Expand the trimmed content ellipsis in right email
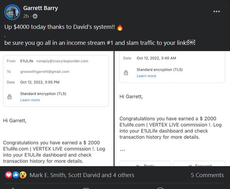Screen dimensions: 230x189 coord(122,150)
